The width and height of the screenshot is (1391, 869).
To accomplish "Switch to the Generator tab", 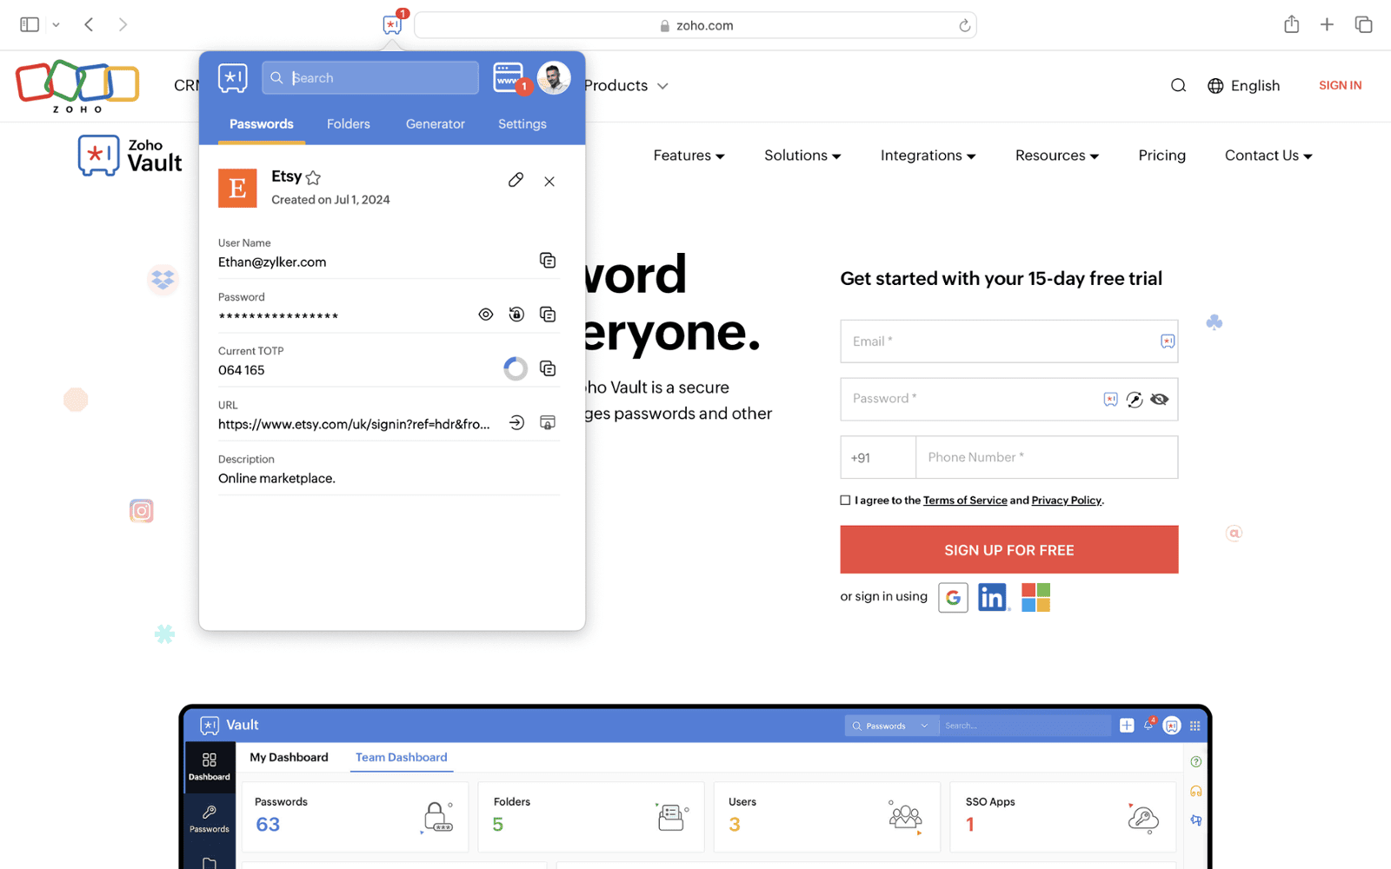I will pos(436,124).
